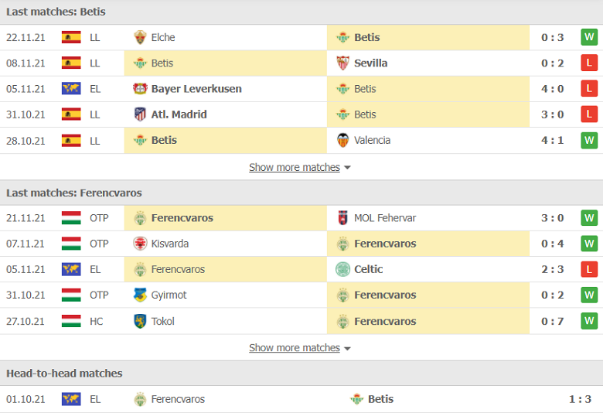Click the MOL Fehervar crest icon
603x413 pixels.
[342, 218]
